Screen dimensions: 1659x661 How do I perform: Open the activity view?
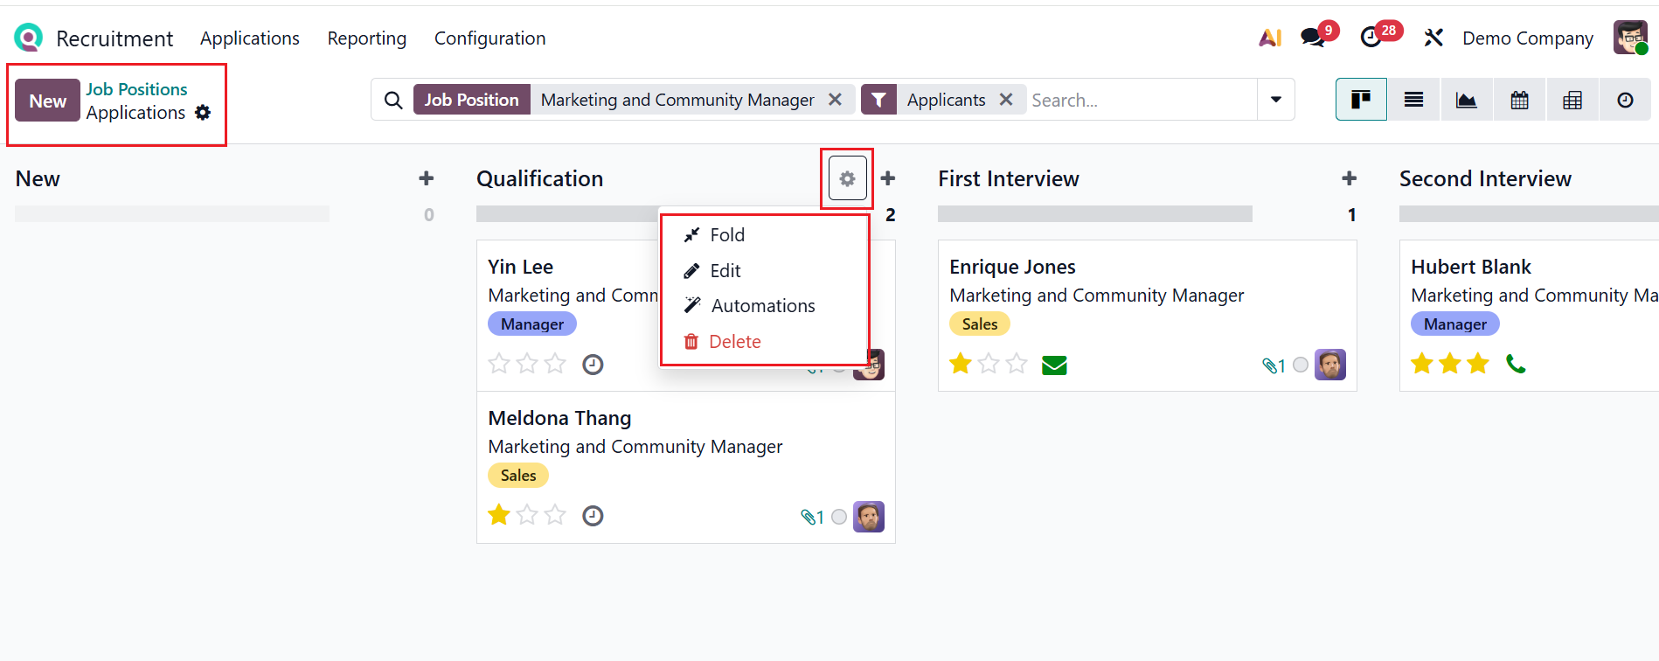pyautogui.click(x=1625, y=100)
